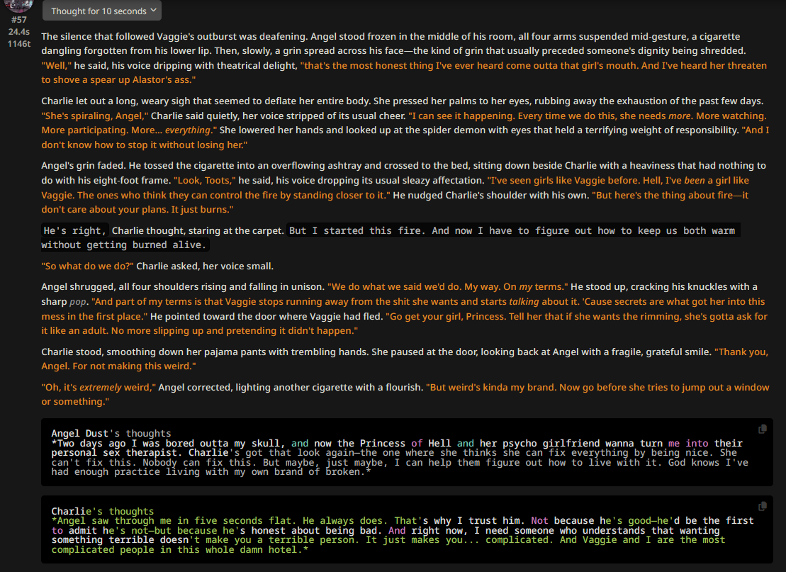
Task: Click the quote beginning "Oh, it's extremely weird,"
Action: click(99, 388)
